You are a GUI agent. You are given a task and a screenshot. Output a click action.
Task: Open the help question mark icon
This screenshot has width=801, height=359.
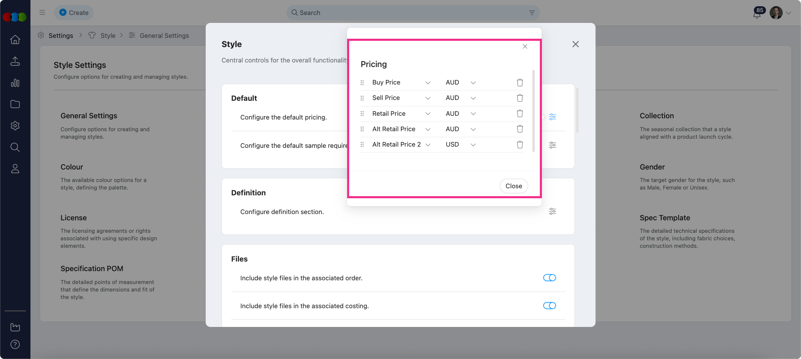pyautogui.click(x=15, y=344)
